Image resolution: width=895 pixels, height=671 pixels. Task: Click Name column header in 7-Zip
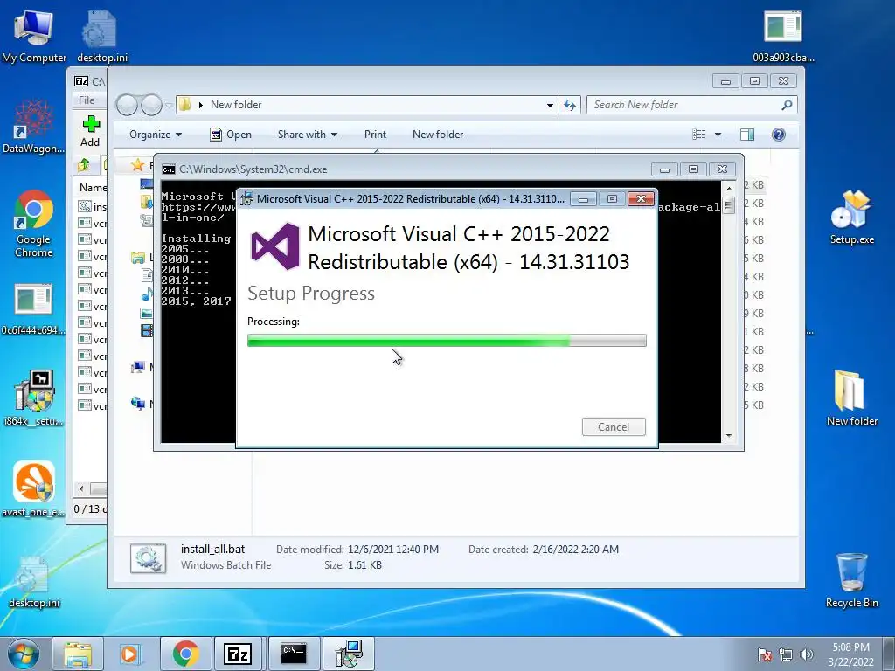pos(93,188)
